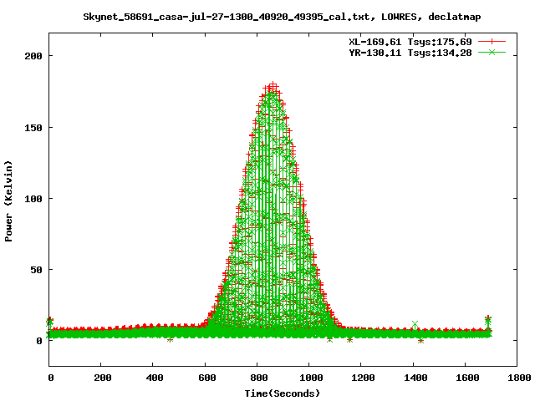
Task: Click the x-axis tick label 200
Action: 103,378
